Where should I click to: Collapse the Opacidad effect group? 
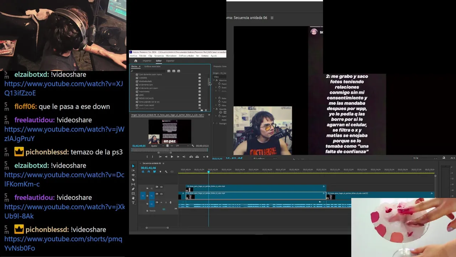tap(214, 109)
